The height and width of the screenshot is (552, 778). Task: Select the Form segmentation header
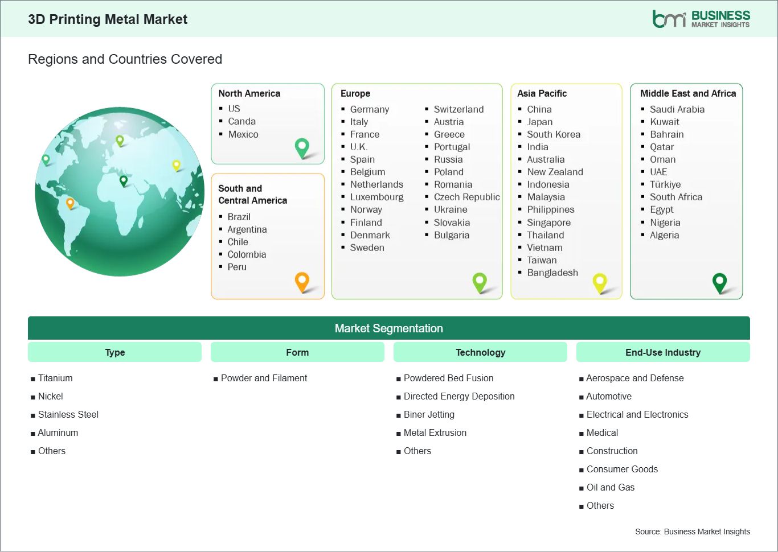click(x=297, y=352)
